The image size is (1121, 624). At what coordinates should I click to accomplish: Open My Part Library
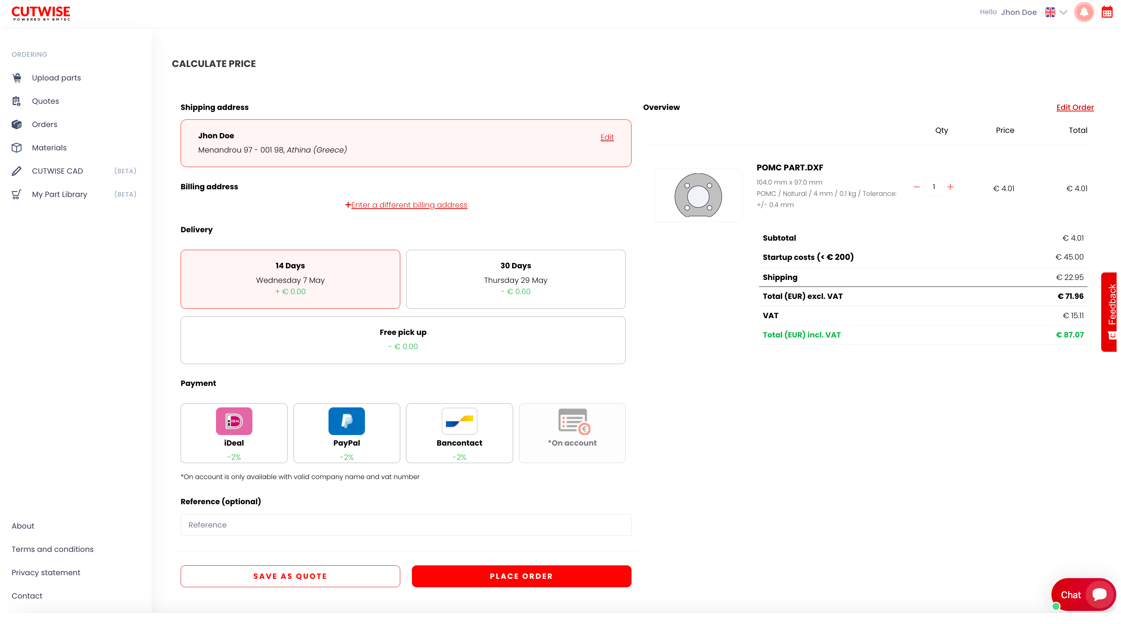pos(60,194)
